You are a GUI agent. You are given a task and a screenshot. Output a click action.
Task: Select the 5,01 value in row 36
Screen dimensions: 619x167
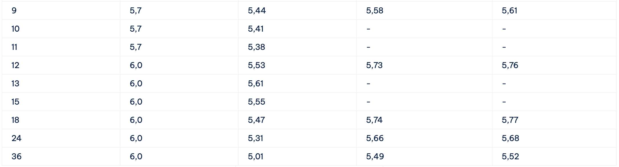click(x=256, y=156)
